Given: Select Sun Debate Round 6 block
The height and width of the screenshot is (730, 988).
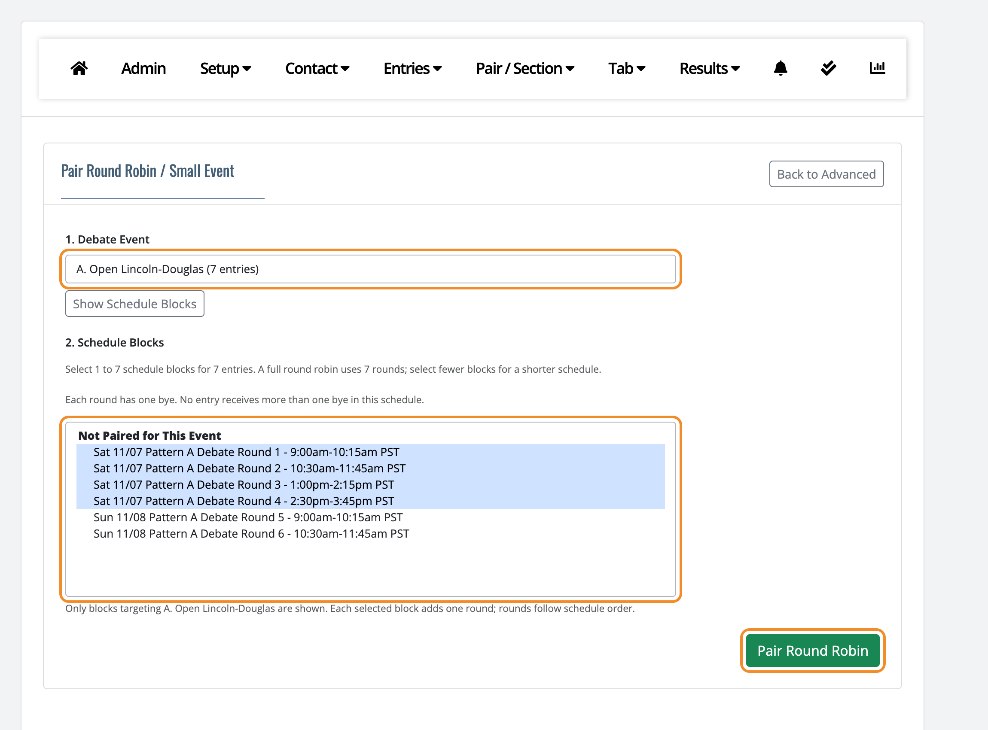Looking at the screenshot, I should click(370, 534).
